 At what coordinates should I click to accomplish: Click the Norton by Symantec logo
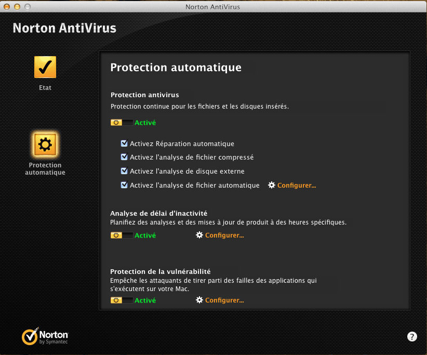45,336
